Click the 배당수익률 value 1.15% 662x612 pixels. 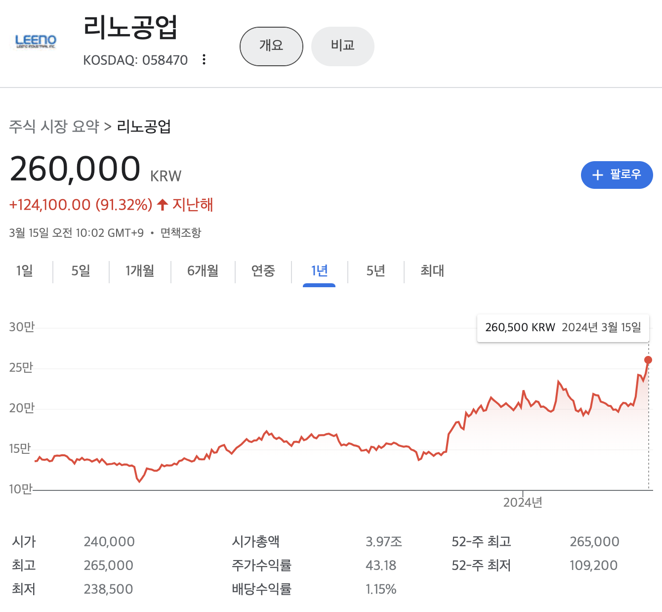381,589
